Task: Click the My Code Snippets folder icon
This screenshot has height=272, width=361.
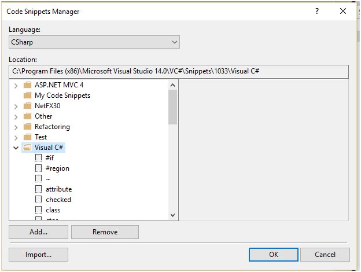Action: click(x=27, y=95)
